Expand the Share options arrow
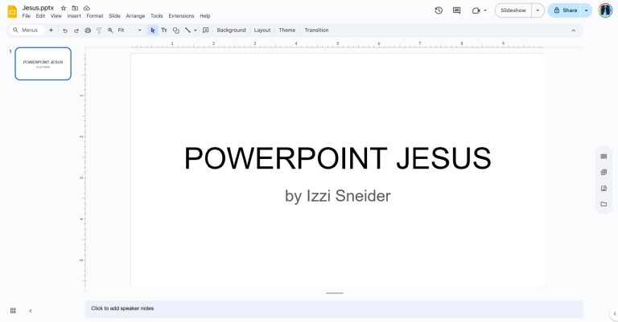618x322 pixels. coord(586,10)
